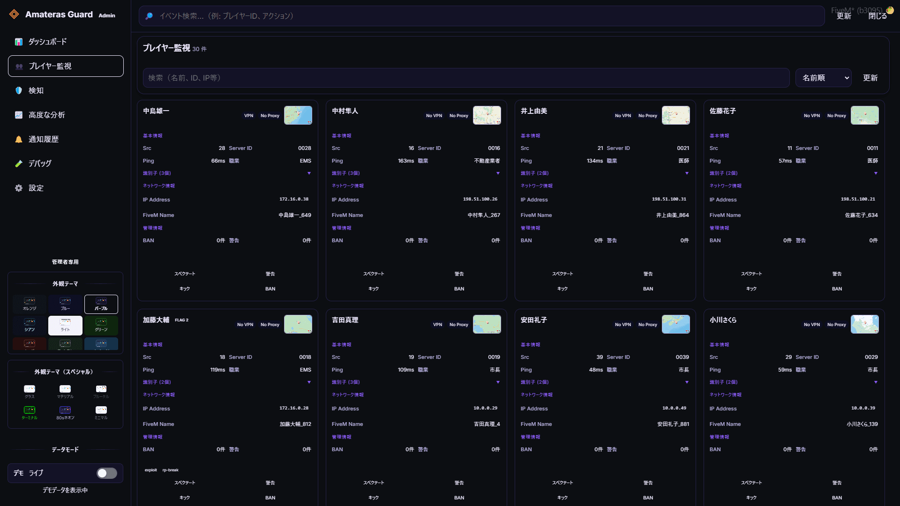Go to the 高度な分析 menu item
The height and width of the screenshot is (506, 900).
click(66, 115)
